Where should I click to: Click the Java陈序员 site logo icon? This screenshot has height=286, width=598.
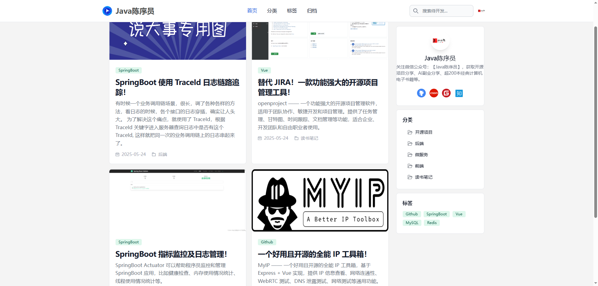[107, 11]
